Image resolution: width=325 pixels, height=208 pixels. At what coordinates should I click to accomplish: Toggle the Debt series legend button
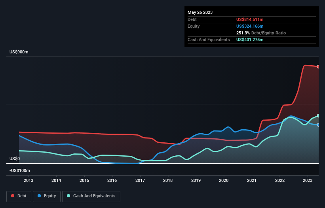pyautogui.click(x=19, y=196)
